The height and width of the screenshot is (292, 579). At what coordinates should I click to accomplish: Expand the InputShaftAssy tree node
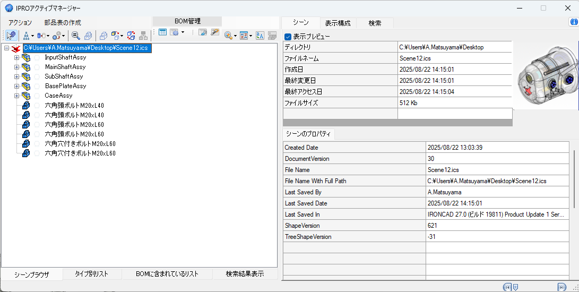coord(16,58)
